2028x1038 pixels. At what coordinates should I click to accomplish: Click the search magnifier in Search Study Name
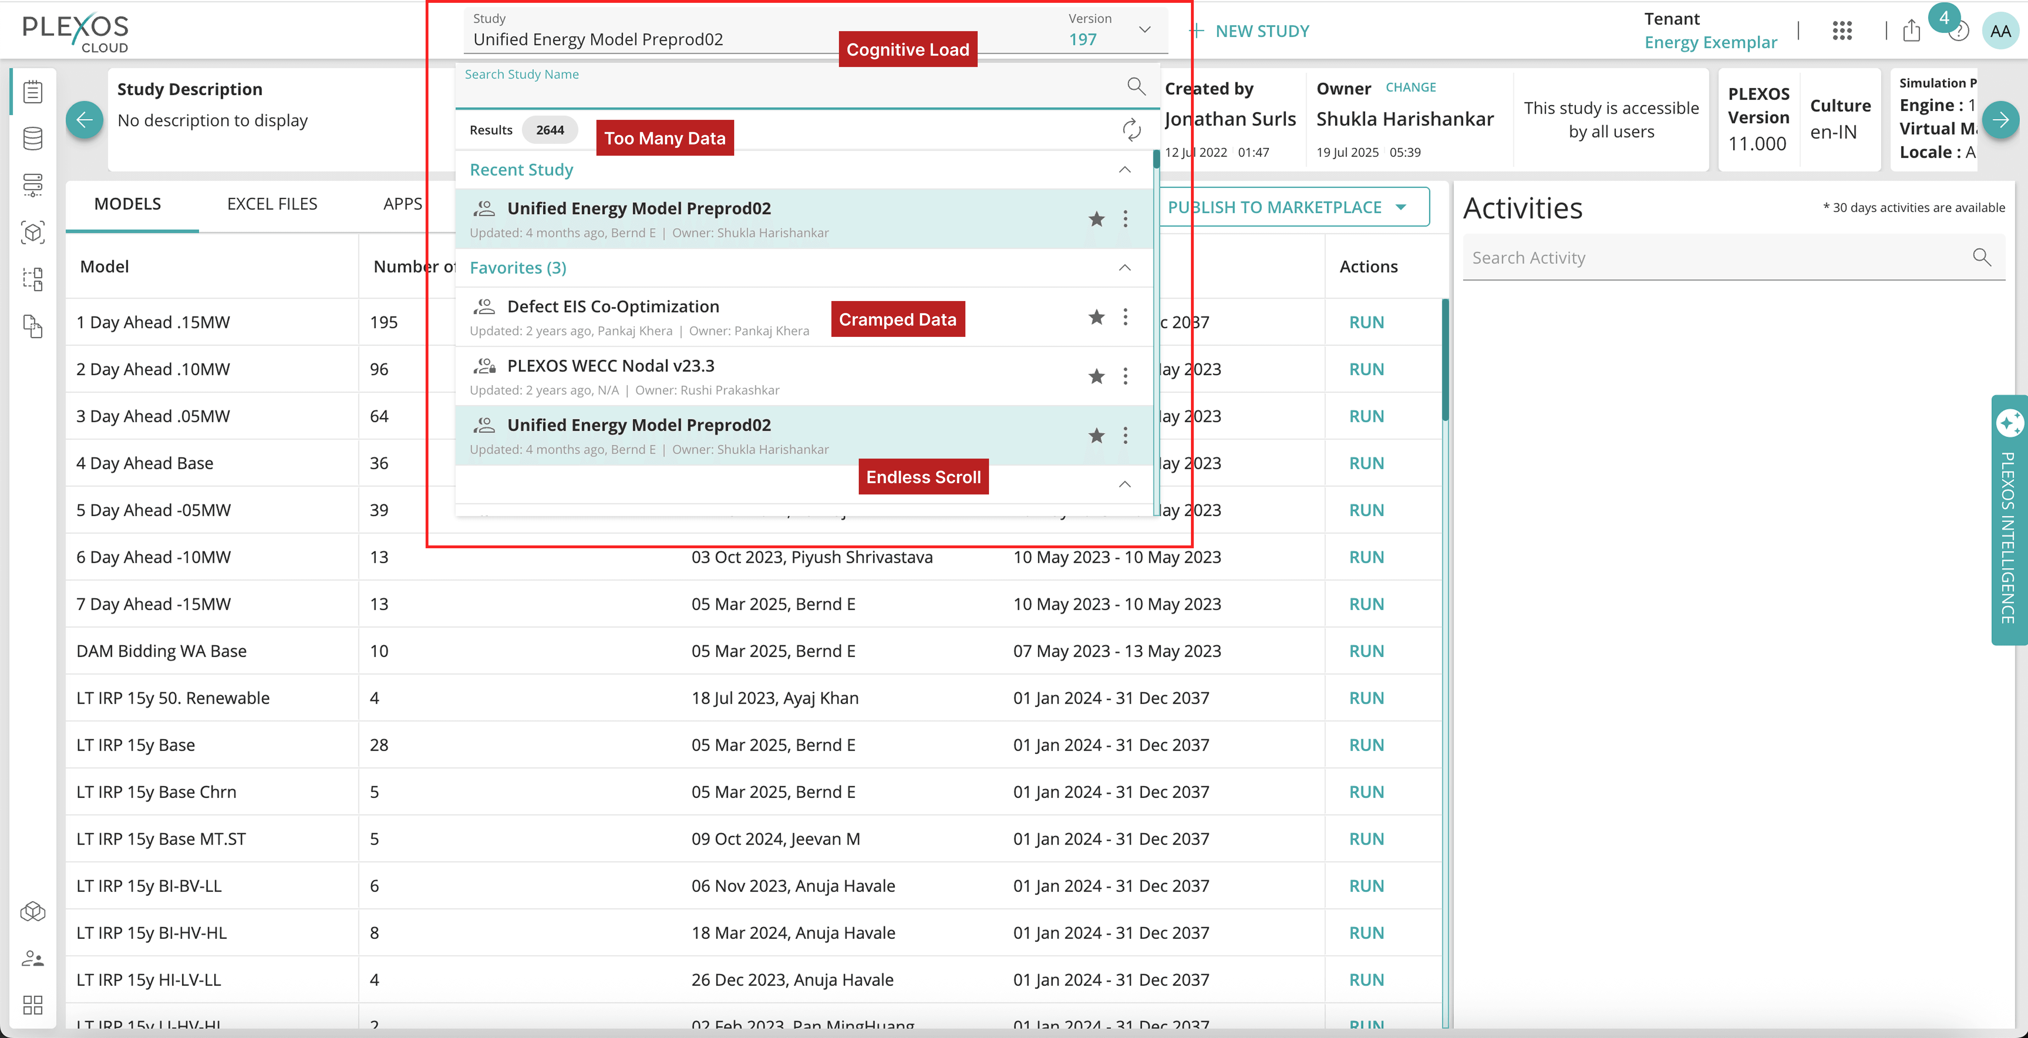1135,86
